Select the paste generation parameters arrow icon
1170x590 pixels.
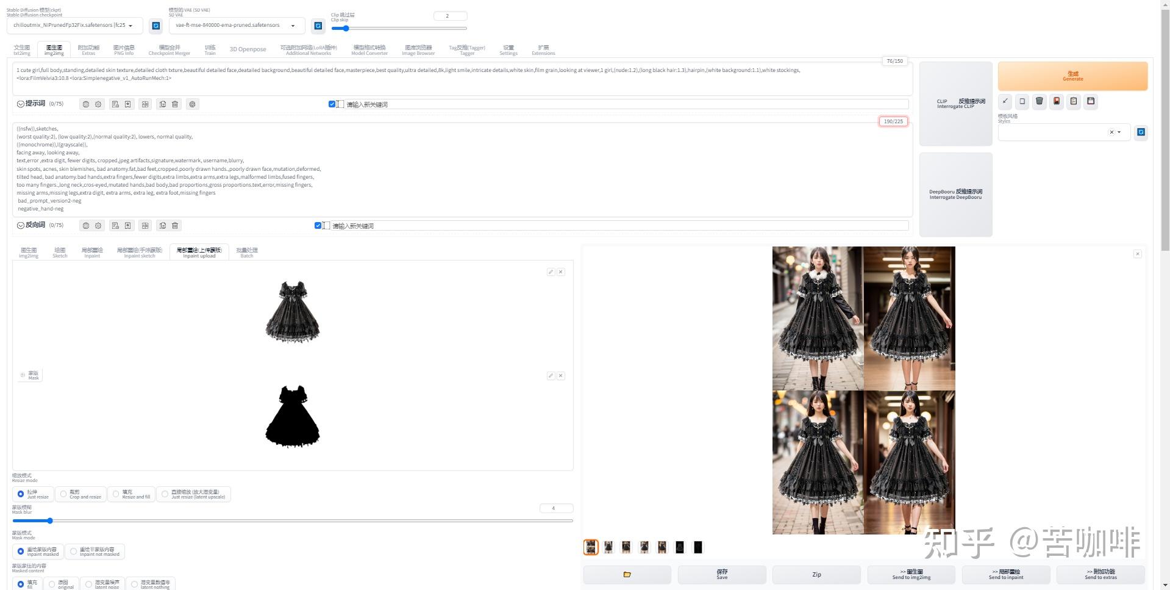(1005, 101)
